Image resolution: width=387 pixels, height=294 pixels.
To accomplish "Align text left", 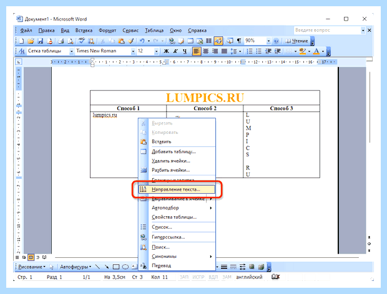I will [197, 51].
